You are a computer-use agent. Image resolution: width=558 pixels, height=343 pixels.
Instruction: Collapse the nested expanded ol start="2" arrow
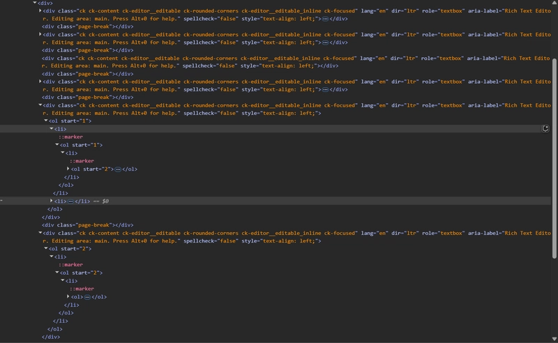tap(57, 273)
